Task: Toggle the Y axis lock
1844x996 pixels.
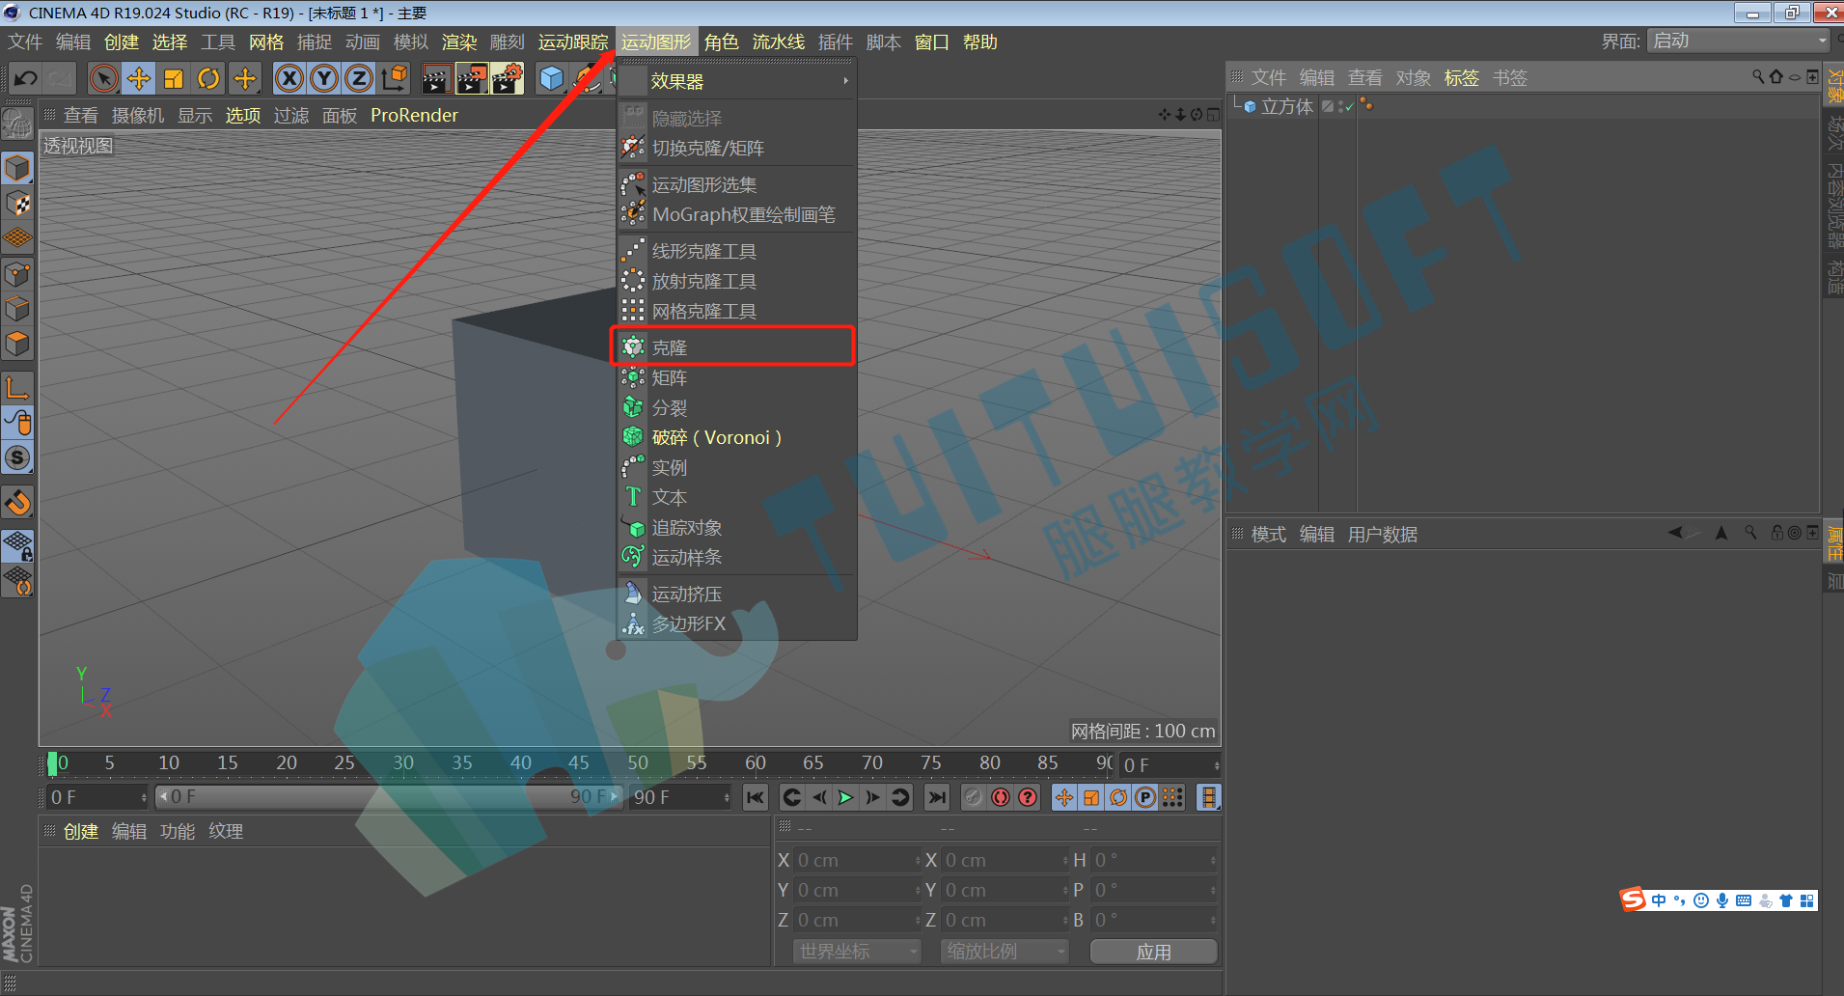Action: (x=323, y=78)
